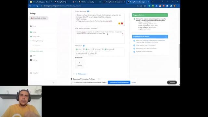Click the mismatch warning marker in Suggested actions
Viewport: 208px width, 117px height.
(x=134, y=19)
